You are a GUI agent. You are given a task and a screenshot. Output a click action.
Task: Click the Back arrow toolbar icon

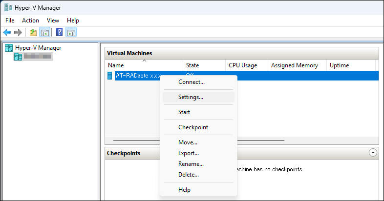pos(7,33)
